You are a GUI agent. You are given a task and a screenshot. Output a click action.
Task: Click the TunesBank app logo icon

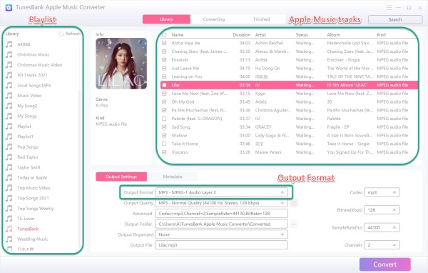pos(9,7)
